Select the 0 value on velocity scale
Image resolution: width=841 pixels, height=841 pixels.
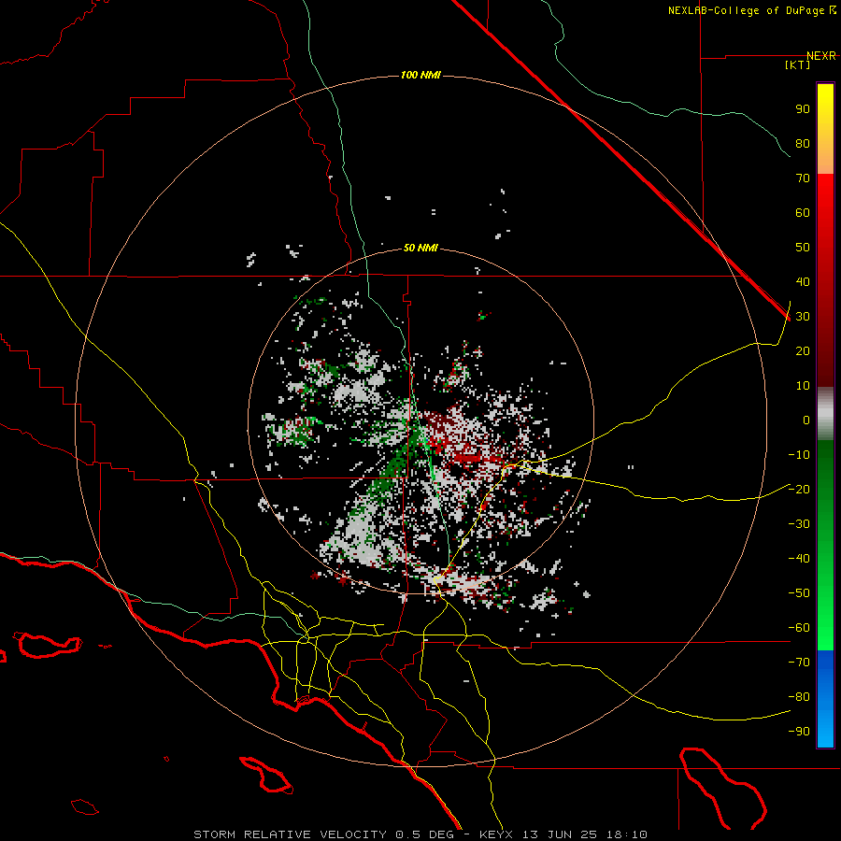click(806, 420)
